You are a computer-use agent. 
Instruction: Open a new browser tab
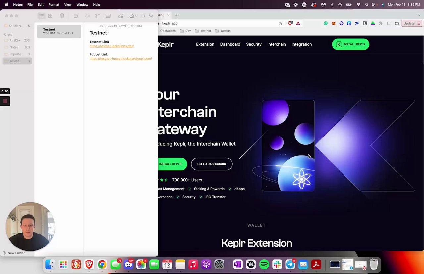[x=177, y=15]
